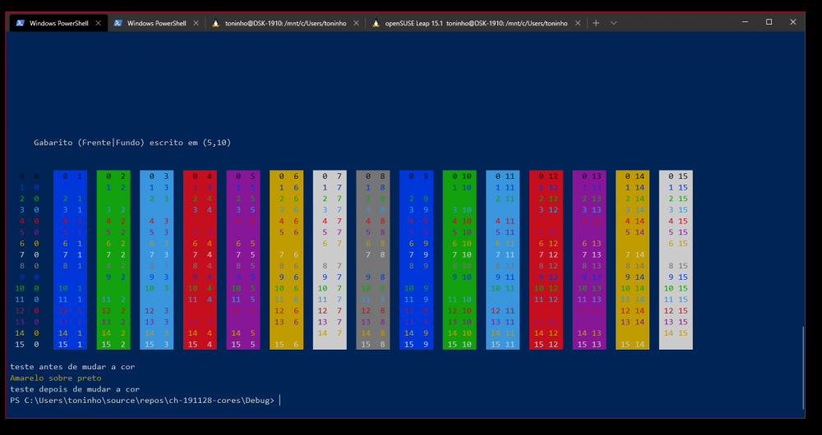Click cell '15 12' in red column
This screenshot has height=435, width=822.
click(546, 345)
